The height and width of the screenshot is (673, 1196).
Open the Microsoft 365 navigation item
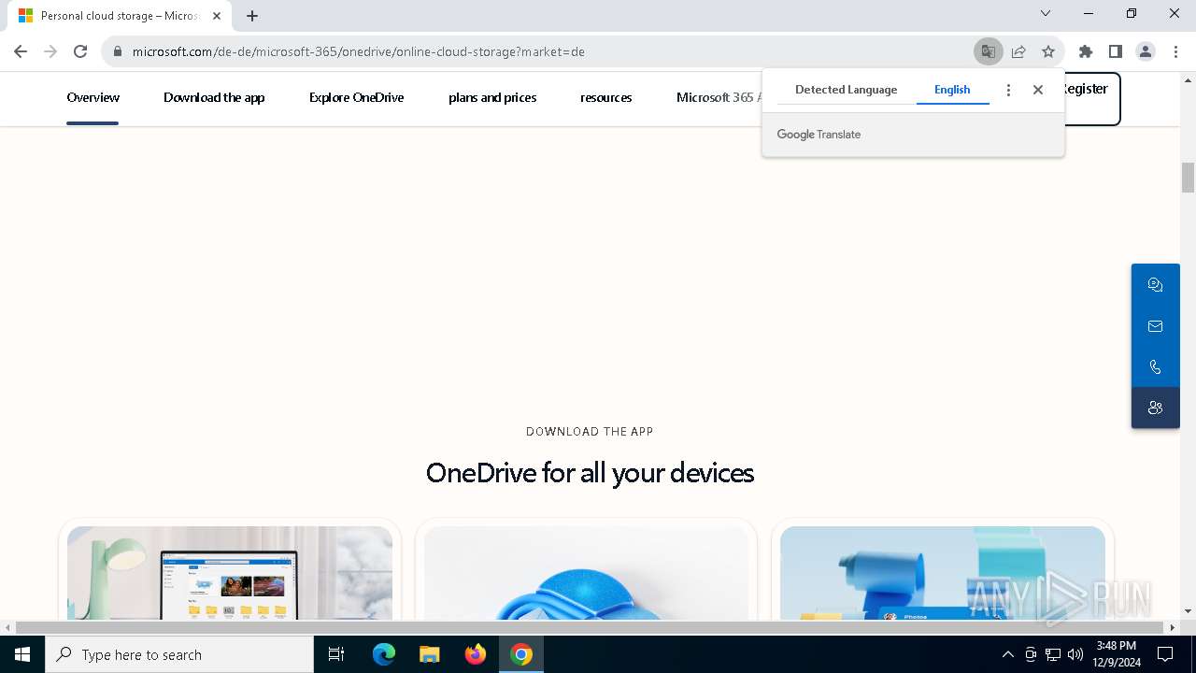[x=719, y=97]
